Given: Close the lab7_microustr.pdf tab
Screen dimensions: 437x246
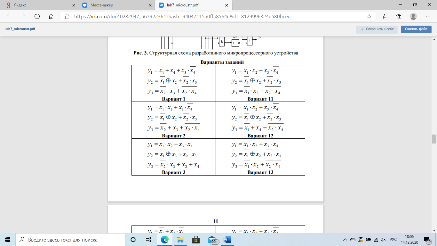Looking at the screenshot, I should (226, 5).
